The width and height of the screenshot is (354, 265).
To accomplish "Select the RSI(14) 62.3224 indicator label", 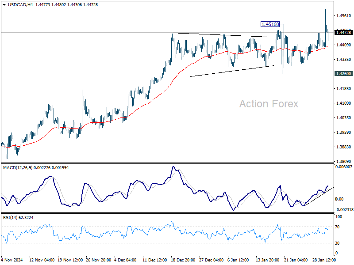I will [18, 217].
